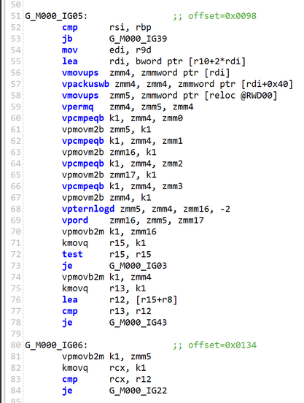Click kmovq r15, k1
Screen dimensions: 304x403
104,243
